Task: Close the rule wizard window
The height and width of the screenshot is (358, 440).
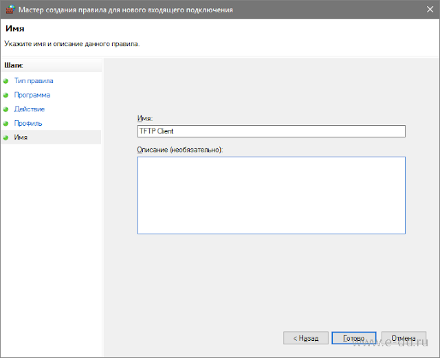Action: coord(430,10)
